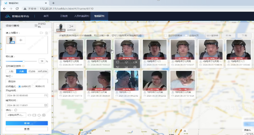Select the 非机动车 target type tab
Image resolution: width=254 pixels, height=135 pixels.
click(42, 71)
